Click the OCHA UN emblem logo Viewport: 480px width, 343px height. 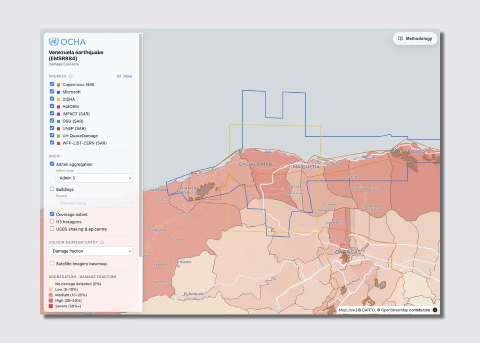(54, 42)
